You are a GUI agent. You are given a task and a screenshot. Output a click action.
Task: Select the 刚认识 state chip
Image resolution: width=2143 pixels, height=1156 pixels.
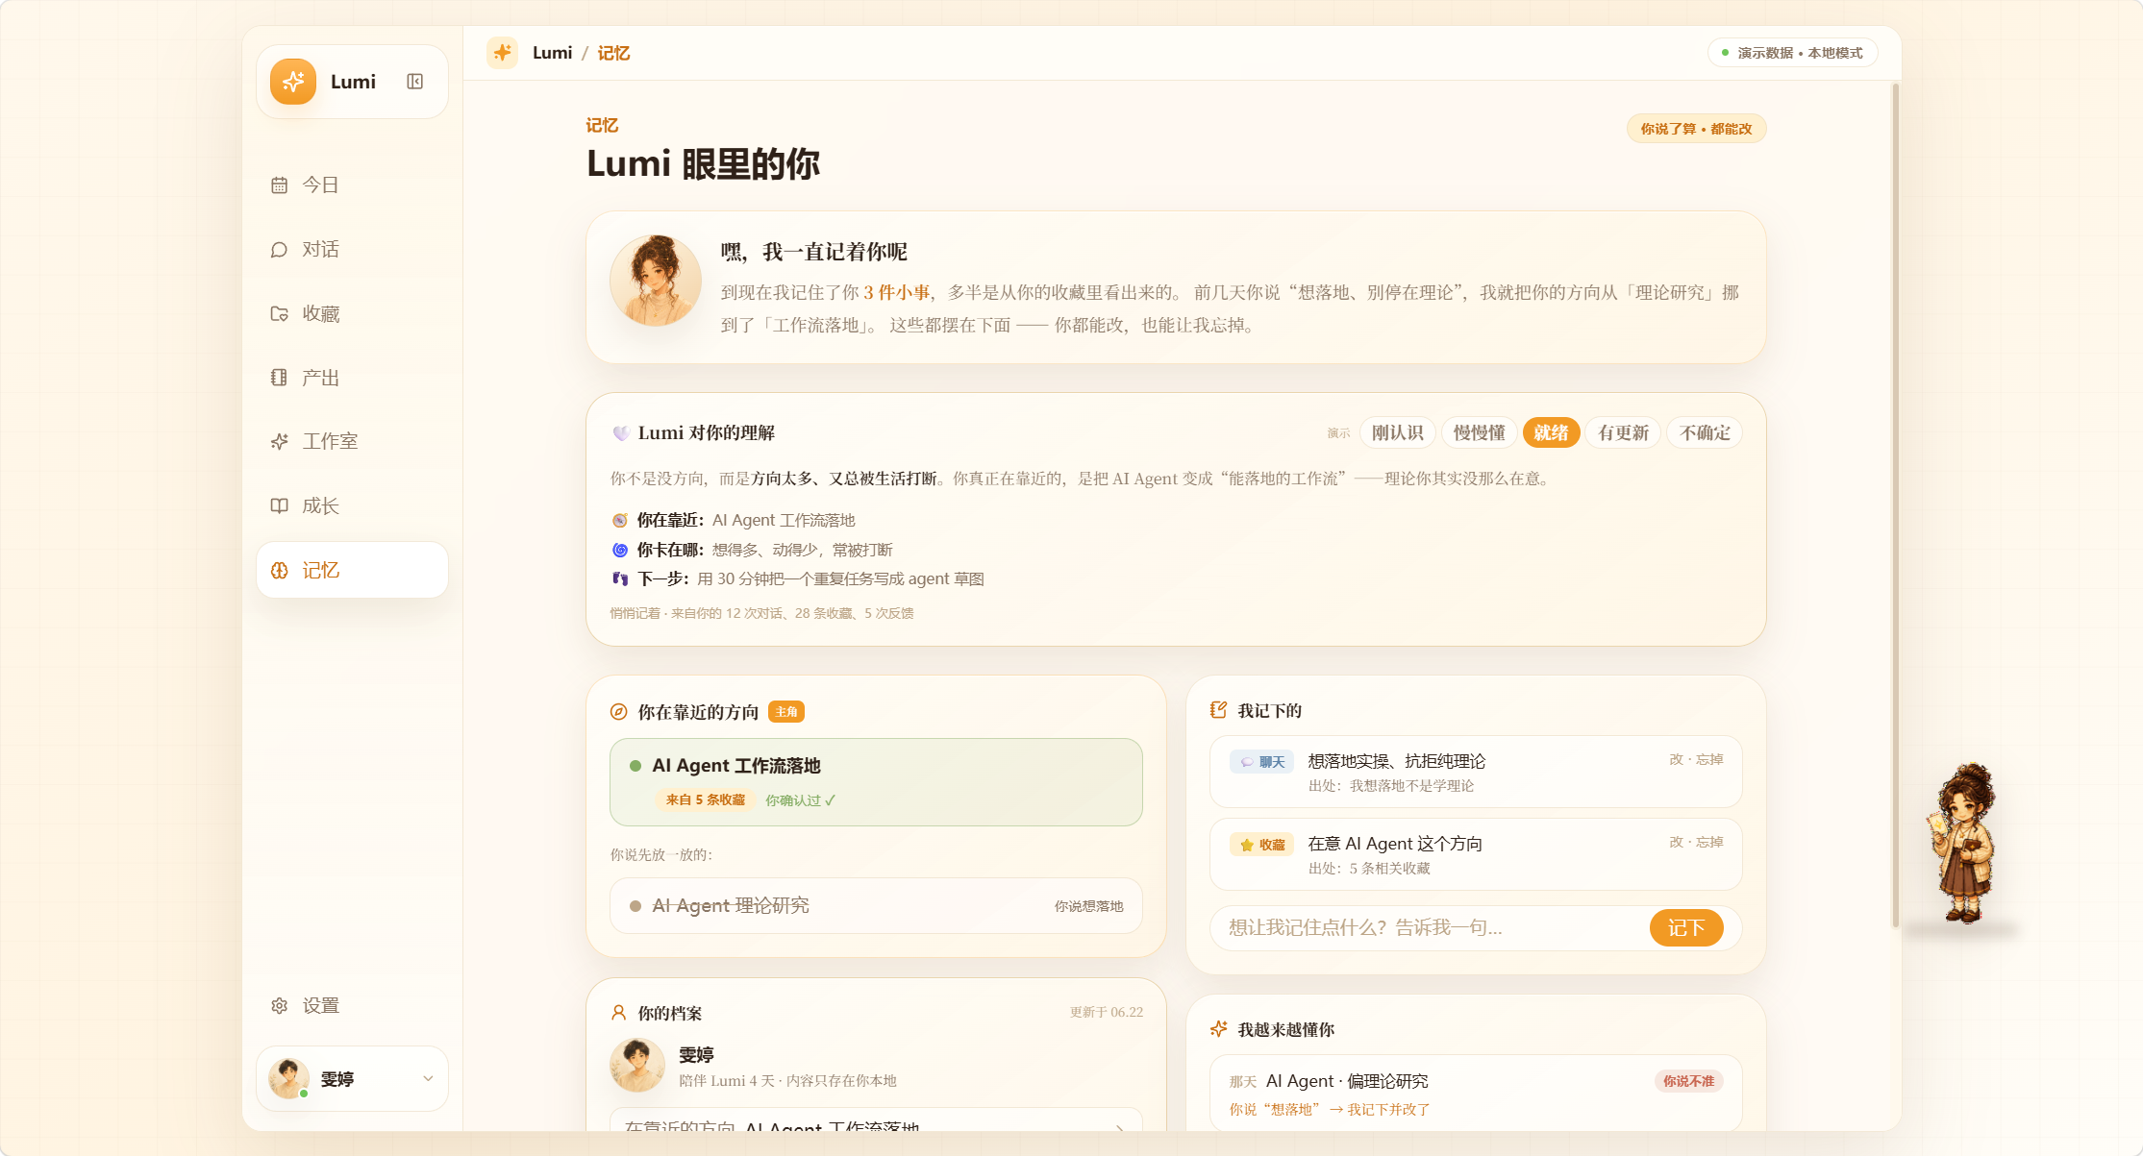click(1397, 433)
